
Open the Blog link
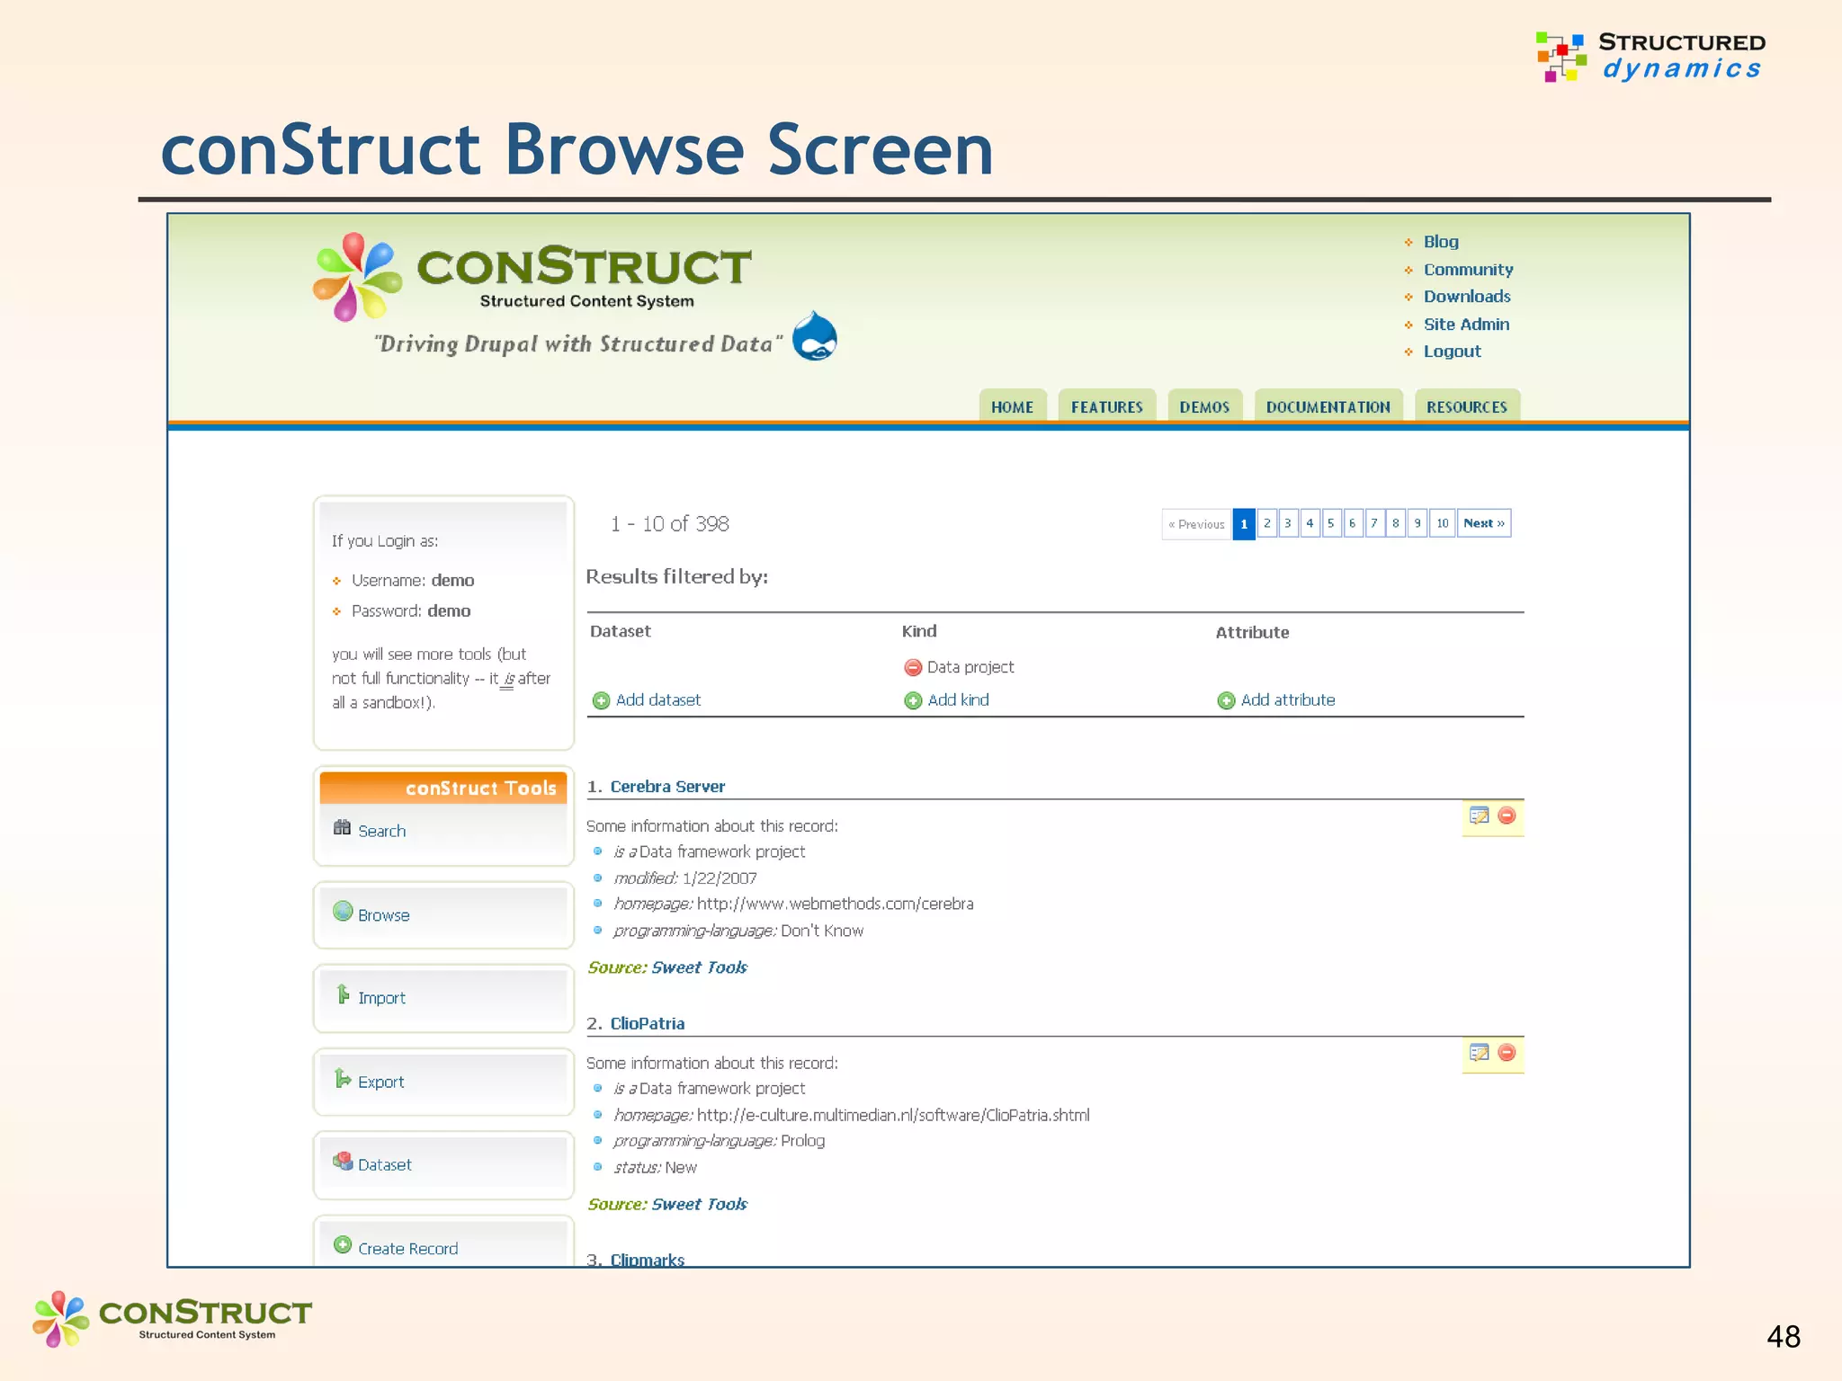[1441, 242]
